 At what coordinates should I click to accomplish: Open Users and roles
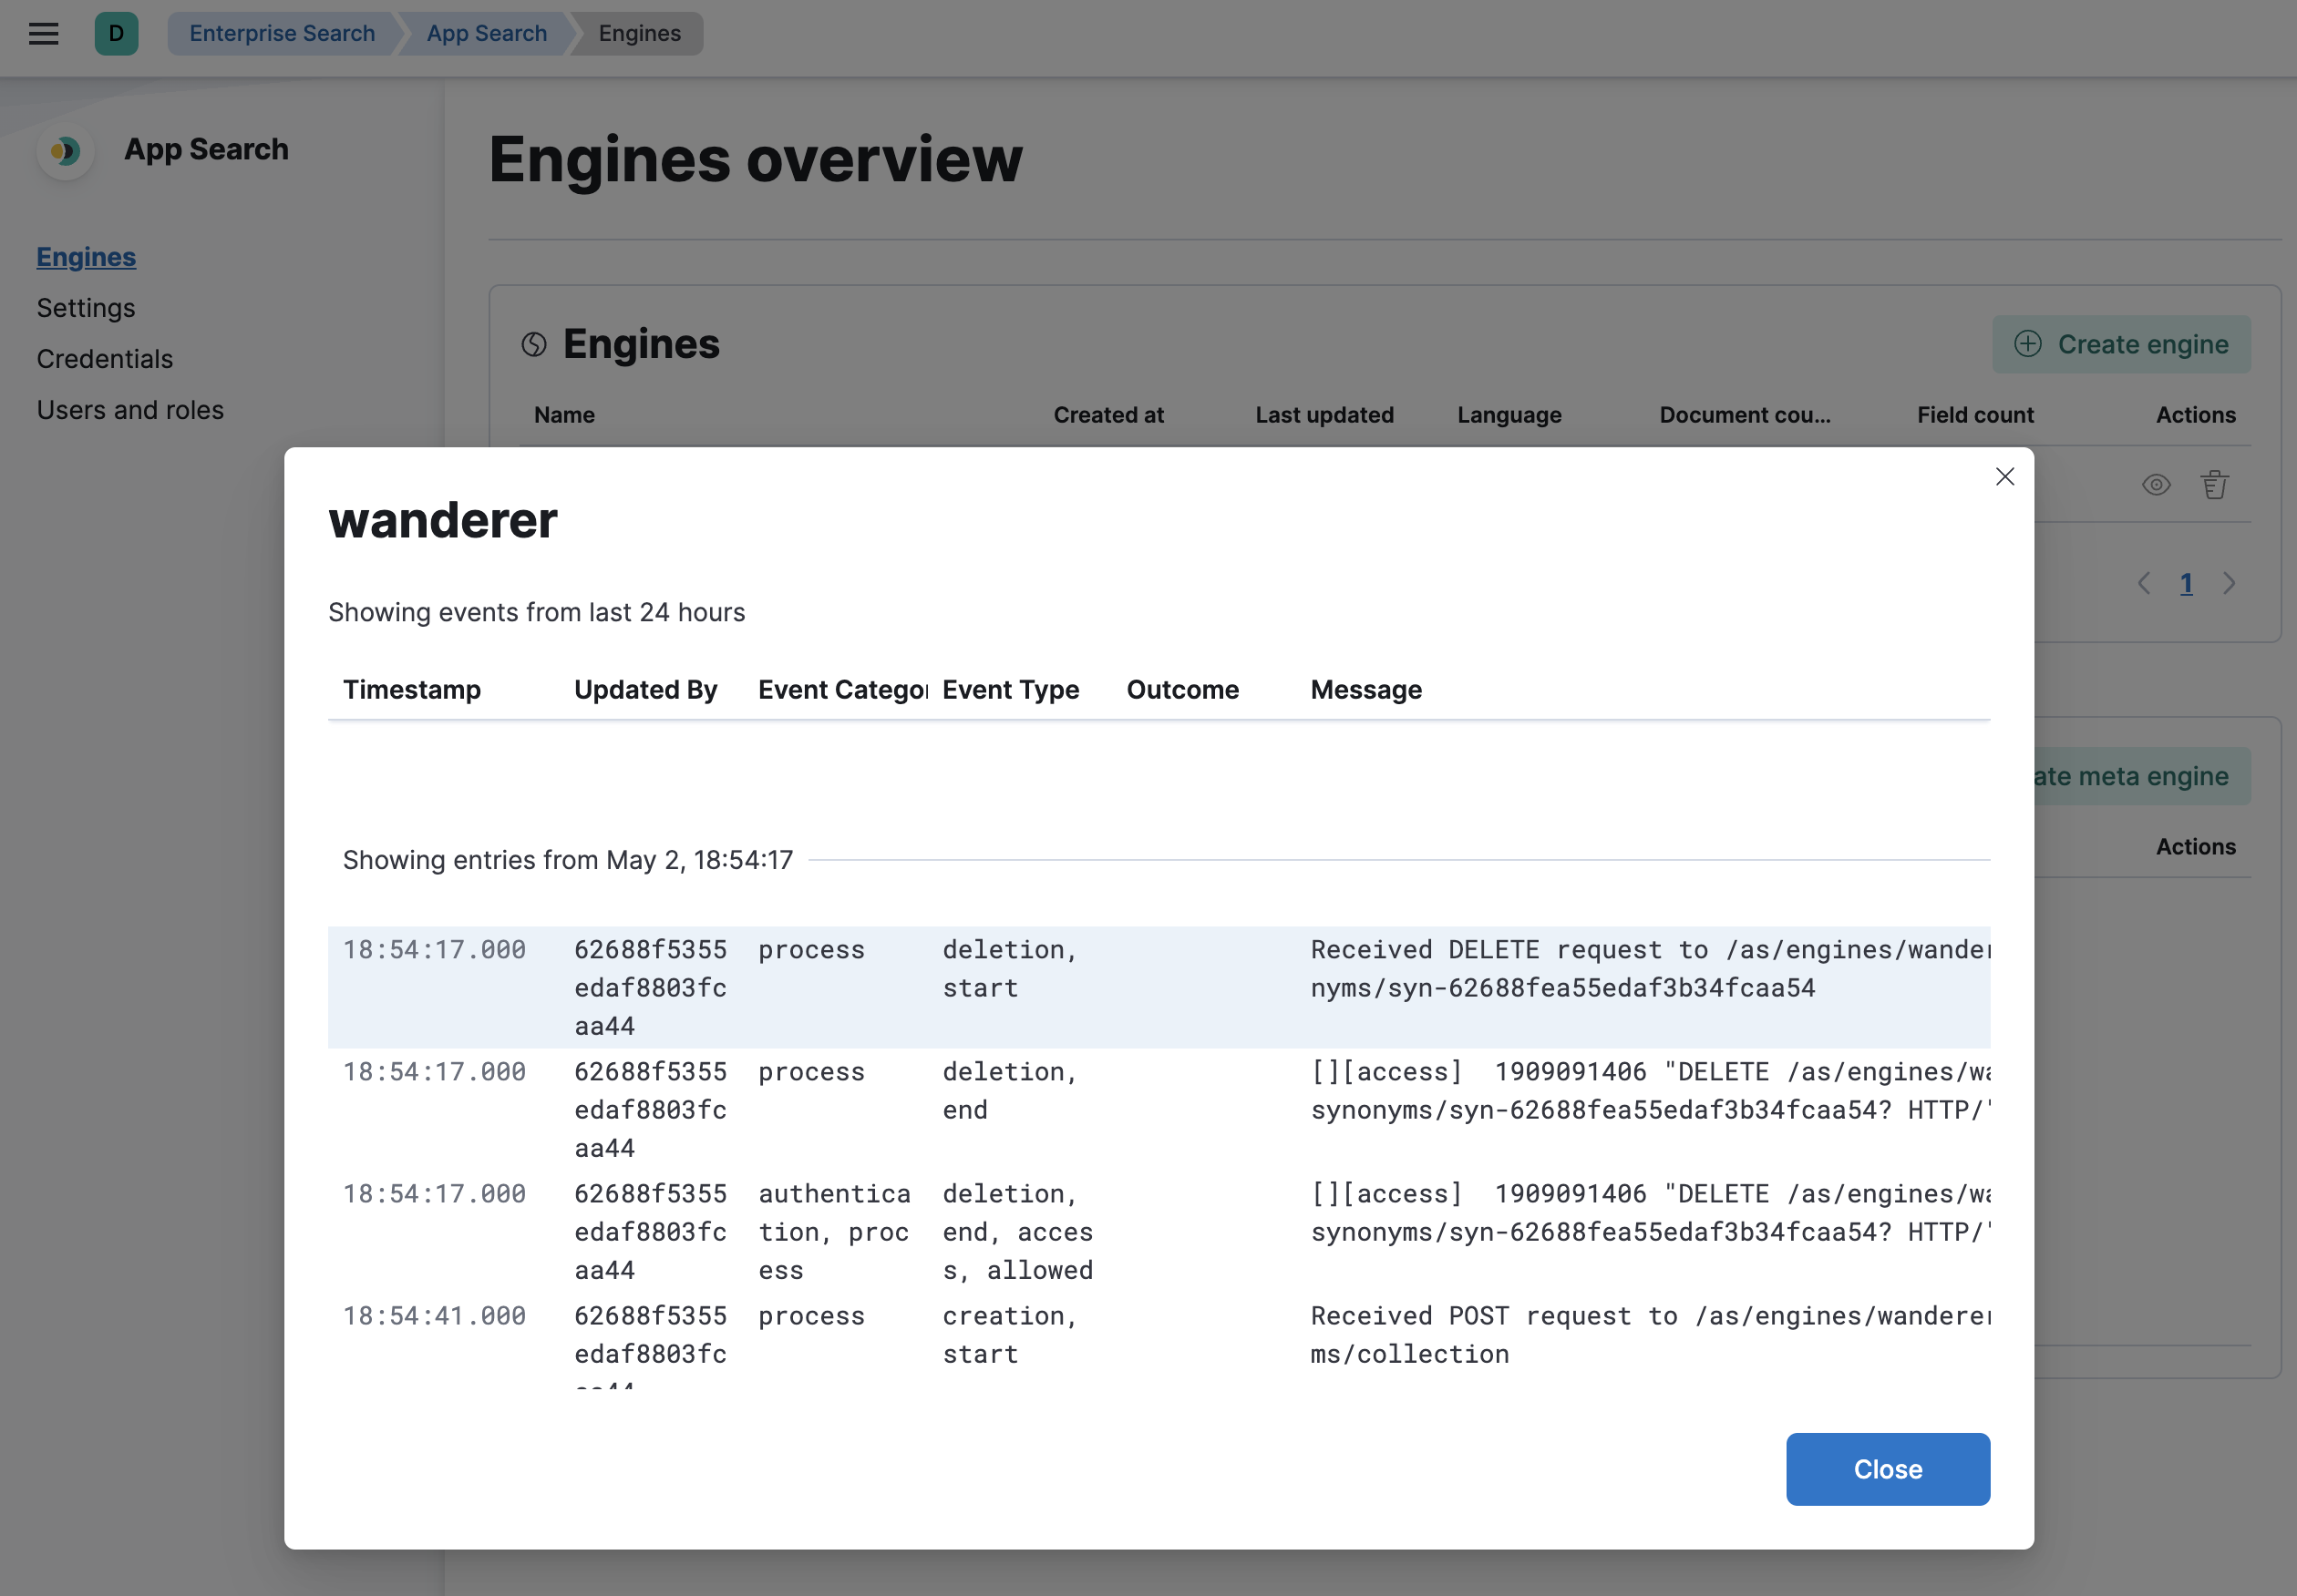click(x=130, y=410)
